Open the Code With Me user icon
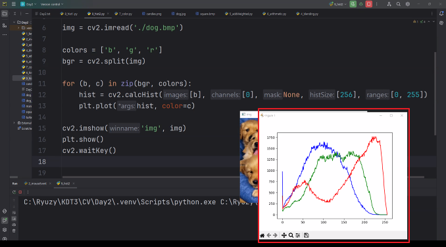The width and height of the screenshot is (446, 247). click(x=389, y=4)
